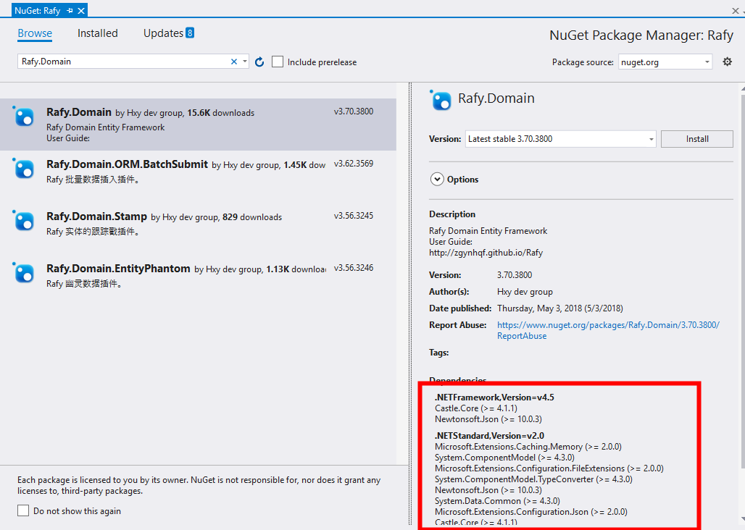Image resolution: width=745 pixels, height=530 pixels.
Task: Check the Do not show this again box
Action: (23, 510)
